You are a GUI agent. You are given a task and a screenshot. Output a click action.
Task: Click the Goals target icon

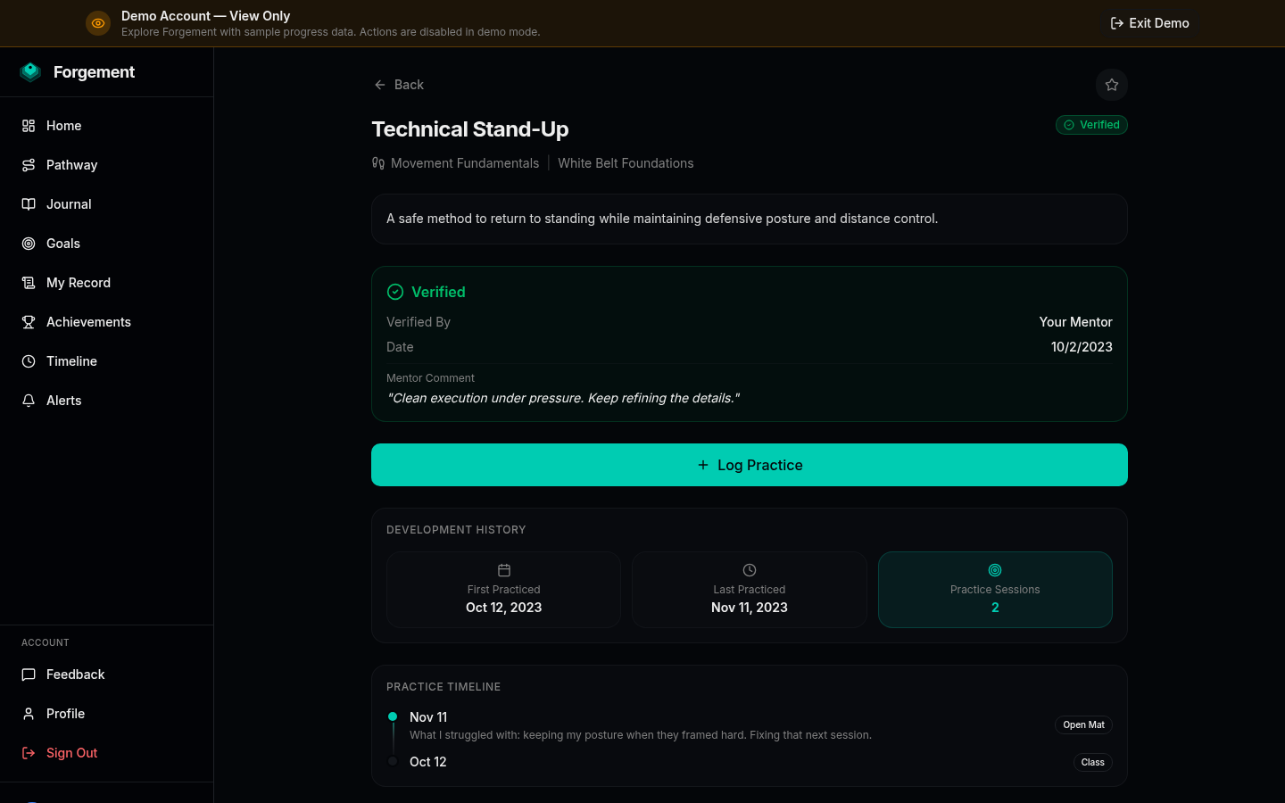[x=29, y=244]
